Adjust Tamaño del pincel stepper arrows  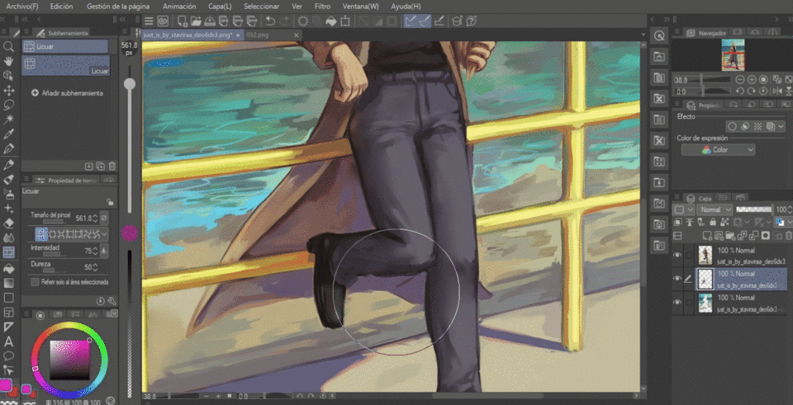coord(95,219)
